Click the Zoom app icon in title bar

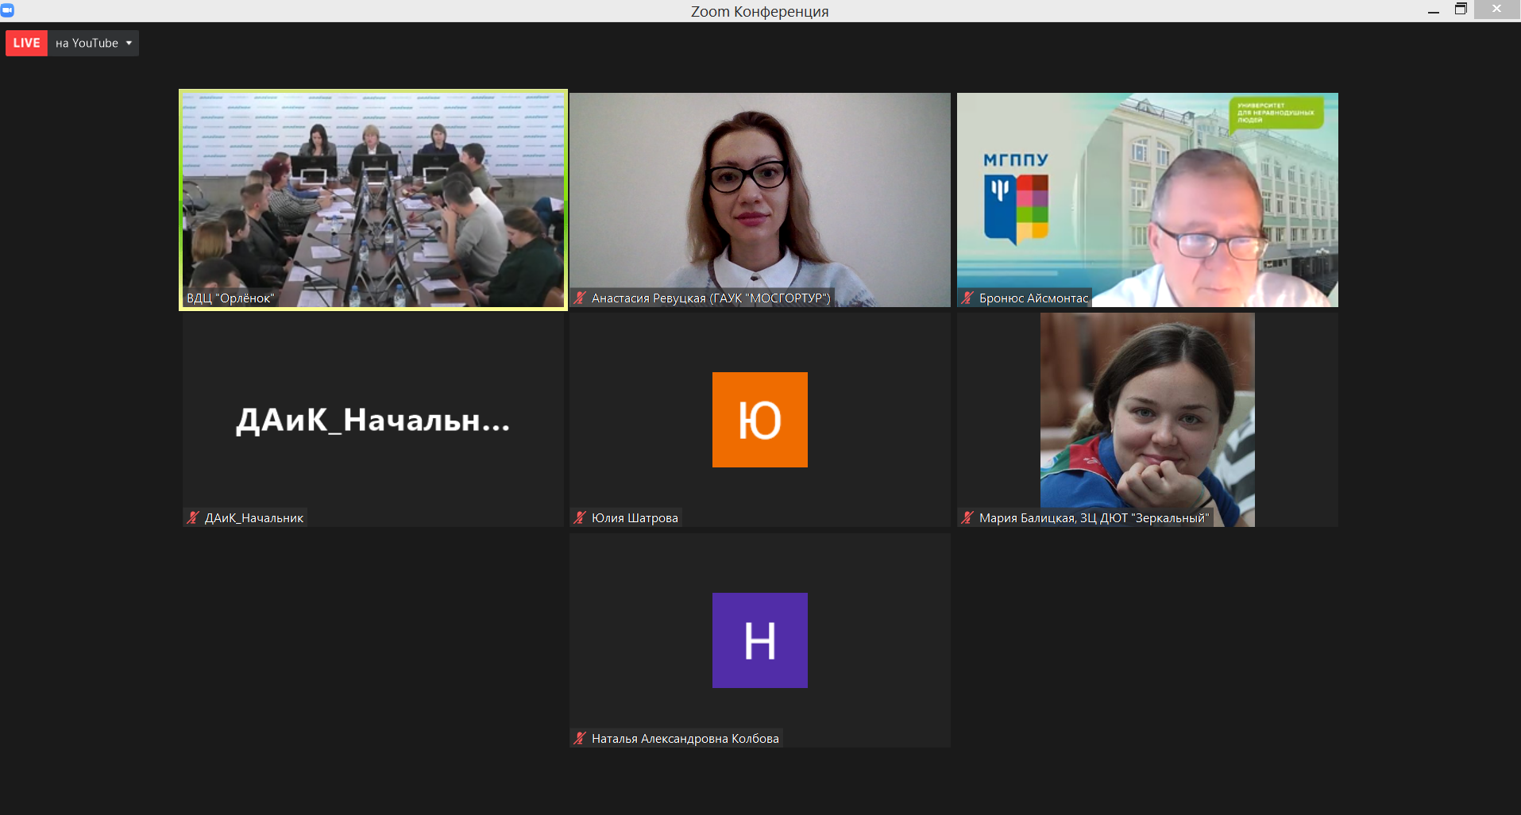[7, 10]
